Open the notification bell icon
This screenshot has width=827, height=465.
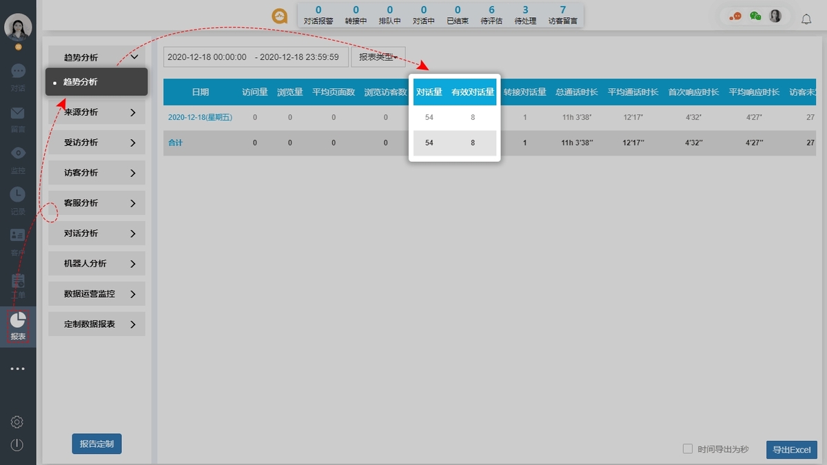point(806,19)
